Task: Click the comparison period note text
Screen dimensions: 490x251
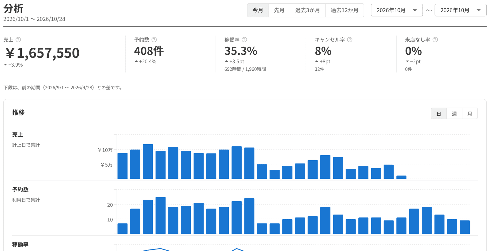Action: [64, 88]
